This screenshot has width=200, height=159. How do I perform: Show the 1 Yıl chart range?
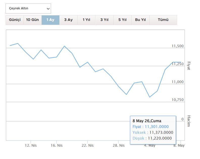pyautogui.click(x=86, y=20)
